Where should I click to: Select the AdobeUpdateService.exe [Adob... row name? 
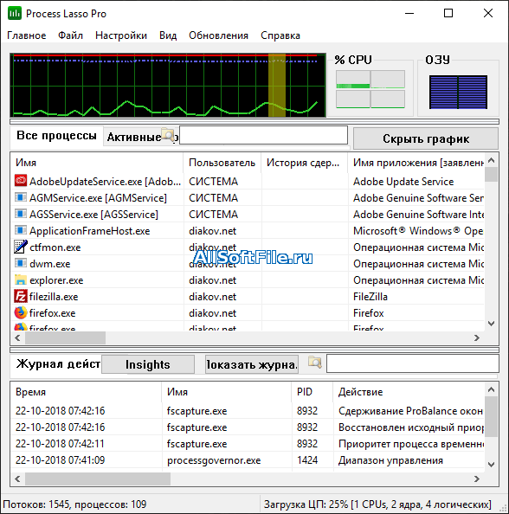click(105, 181)
